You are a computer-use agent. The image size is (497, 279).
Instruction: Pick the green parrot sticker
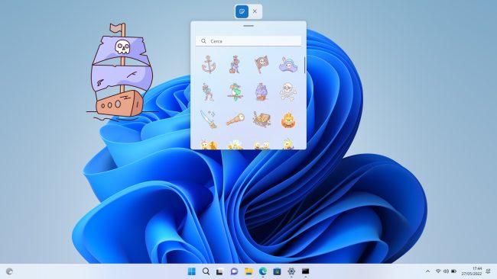(236, 92)
